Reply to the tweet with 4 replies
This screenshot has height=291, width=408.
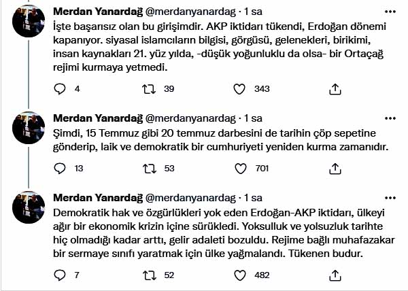[59, 89]
